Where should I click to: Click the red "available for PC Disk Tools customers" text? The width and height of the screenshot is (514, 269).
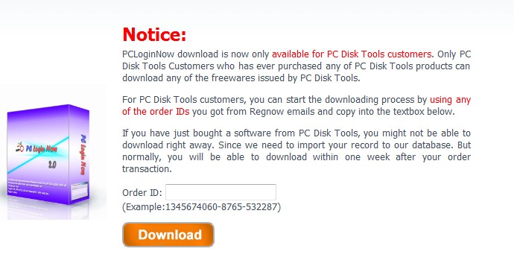352,54
